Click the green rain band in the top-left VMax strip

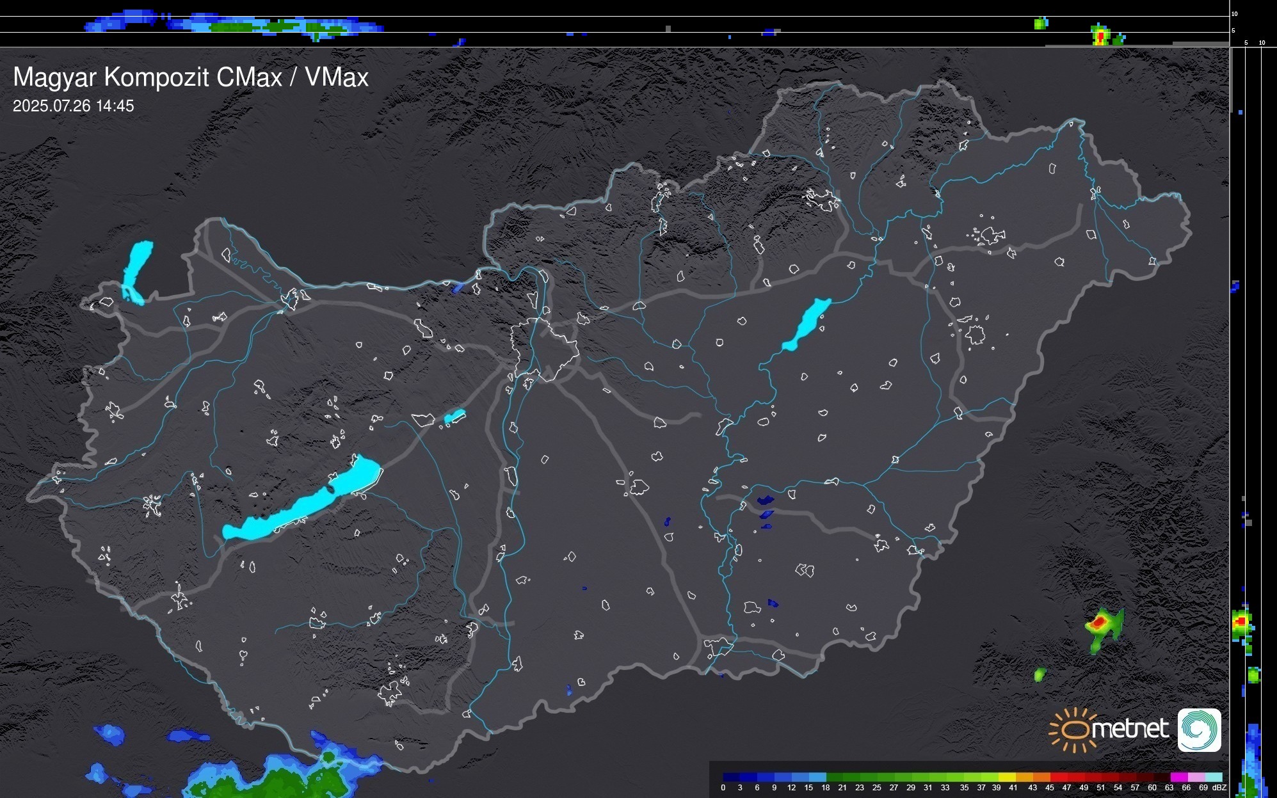[x=275, y=27]
